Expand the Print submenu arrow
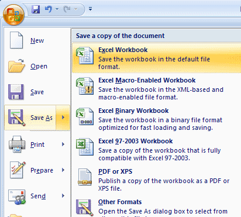Image resolution: width=241 pixels, height=217 pixels. point(63,144)
